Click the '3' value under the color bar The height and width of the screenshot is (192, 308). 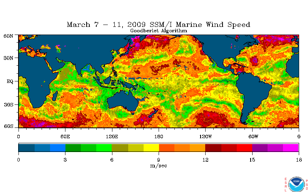pyautogui.click(x=65, y=160)
